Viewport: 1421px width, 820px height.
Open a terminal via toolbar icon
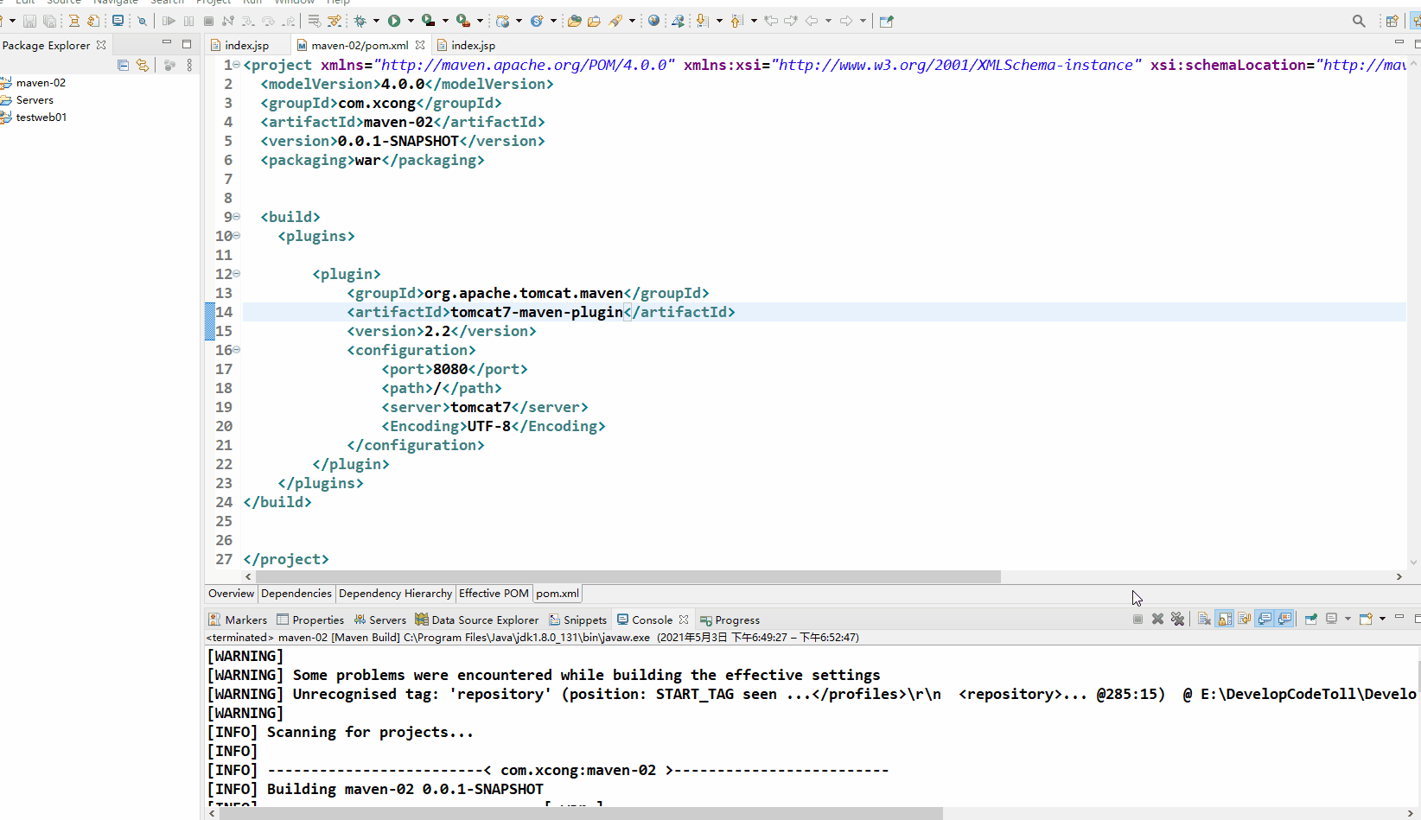[118, 21]
